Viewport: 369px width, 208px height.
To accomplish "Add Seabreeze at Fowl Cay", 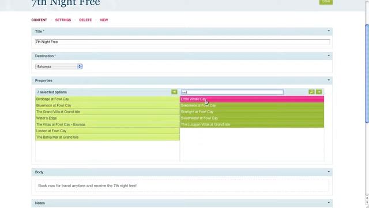I will pos(252,105).
